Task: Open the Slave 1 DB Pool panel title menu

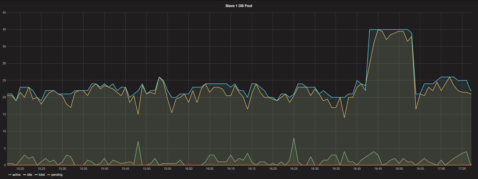Action: [x=239, y=6]
